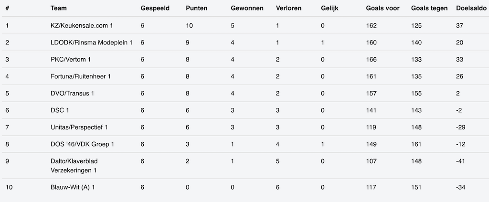Click the Gespeeld column header
The width and height of the screenshot is (489, 202).
[x=154, y=8]
